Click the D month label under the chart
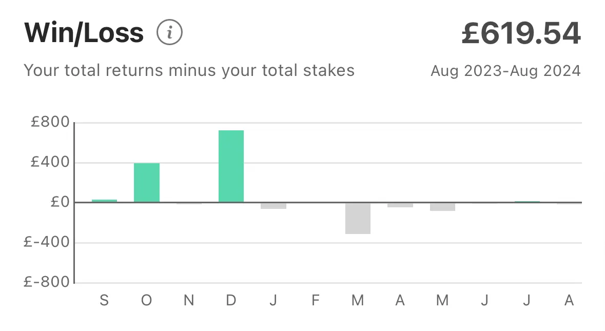This screenshot has height=331, width=605. (x=231, y=300)
